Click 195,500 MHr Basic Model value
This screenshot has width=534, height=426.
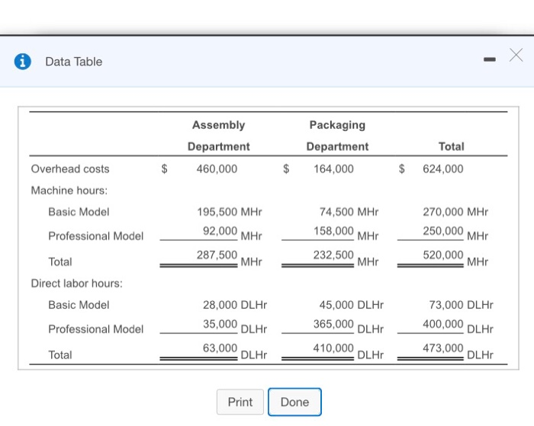coord(230,212)
